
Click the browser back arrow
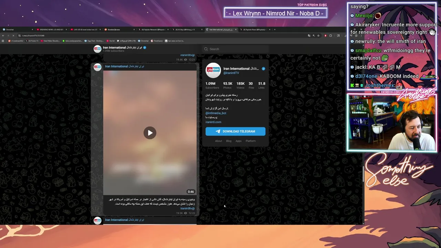[3, 35]
